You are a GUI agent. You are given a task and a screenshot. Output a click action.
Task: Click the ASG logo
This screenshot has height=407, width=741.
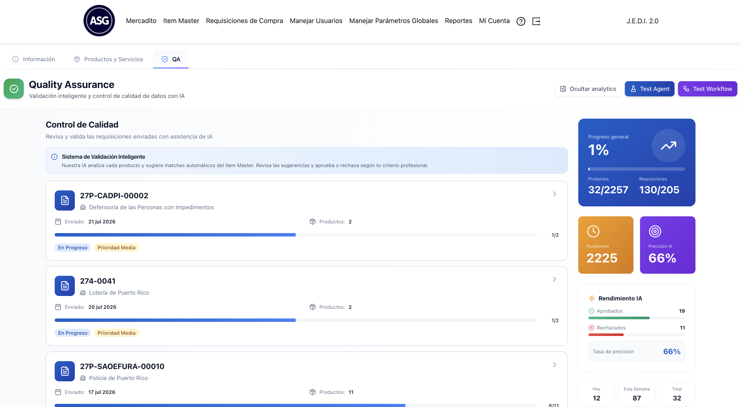click(x=99, y=21)
